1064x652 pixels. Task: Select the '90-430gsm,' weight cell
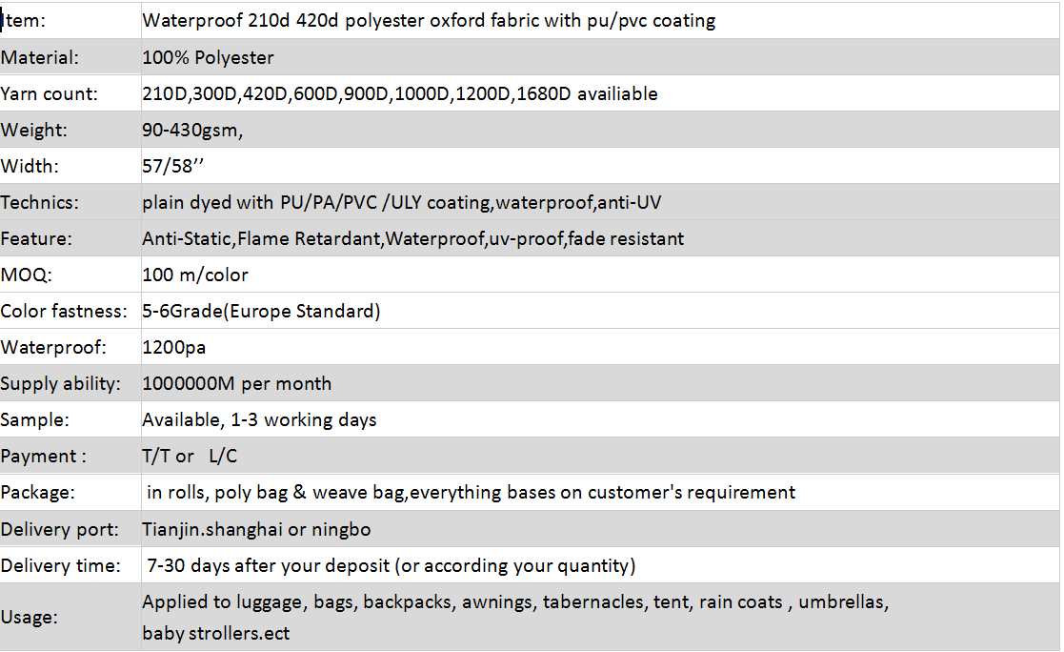pyautogui.click(x=192, y=130)
